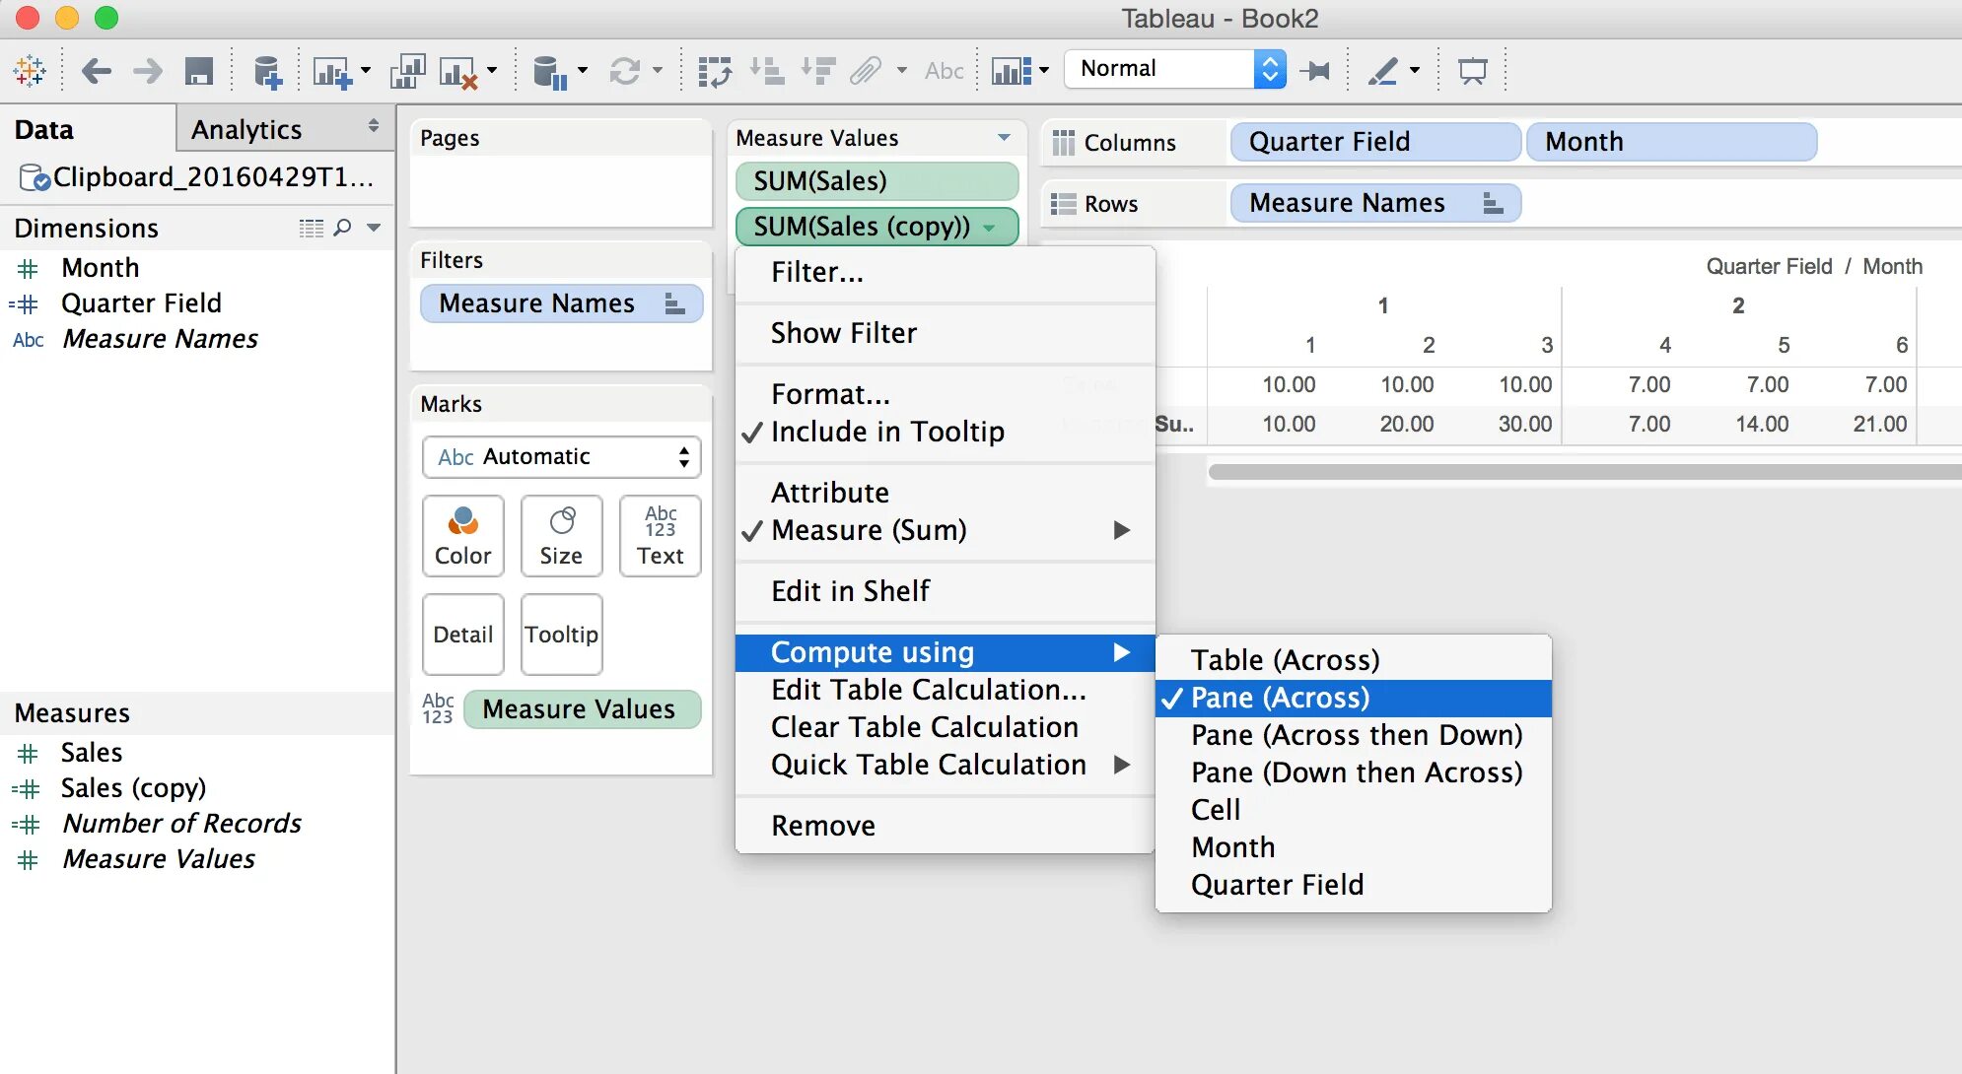Viewport: 1962px width, 1074px height.
Task: Click the Save workbook icon
Action: tap(199, 71)
